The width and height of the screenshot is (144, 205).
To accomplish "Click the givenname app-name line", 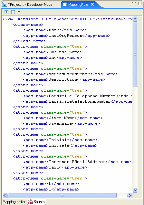I will [x=62, y=124].
